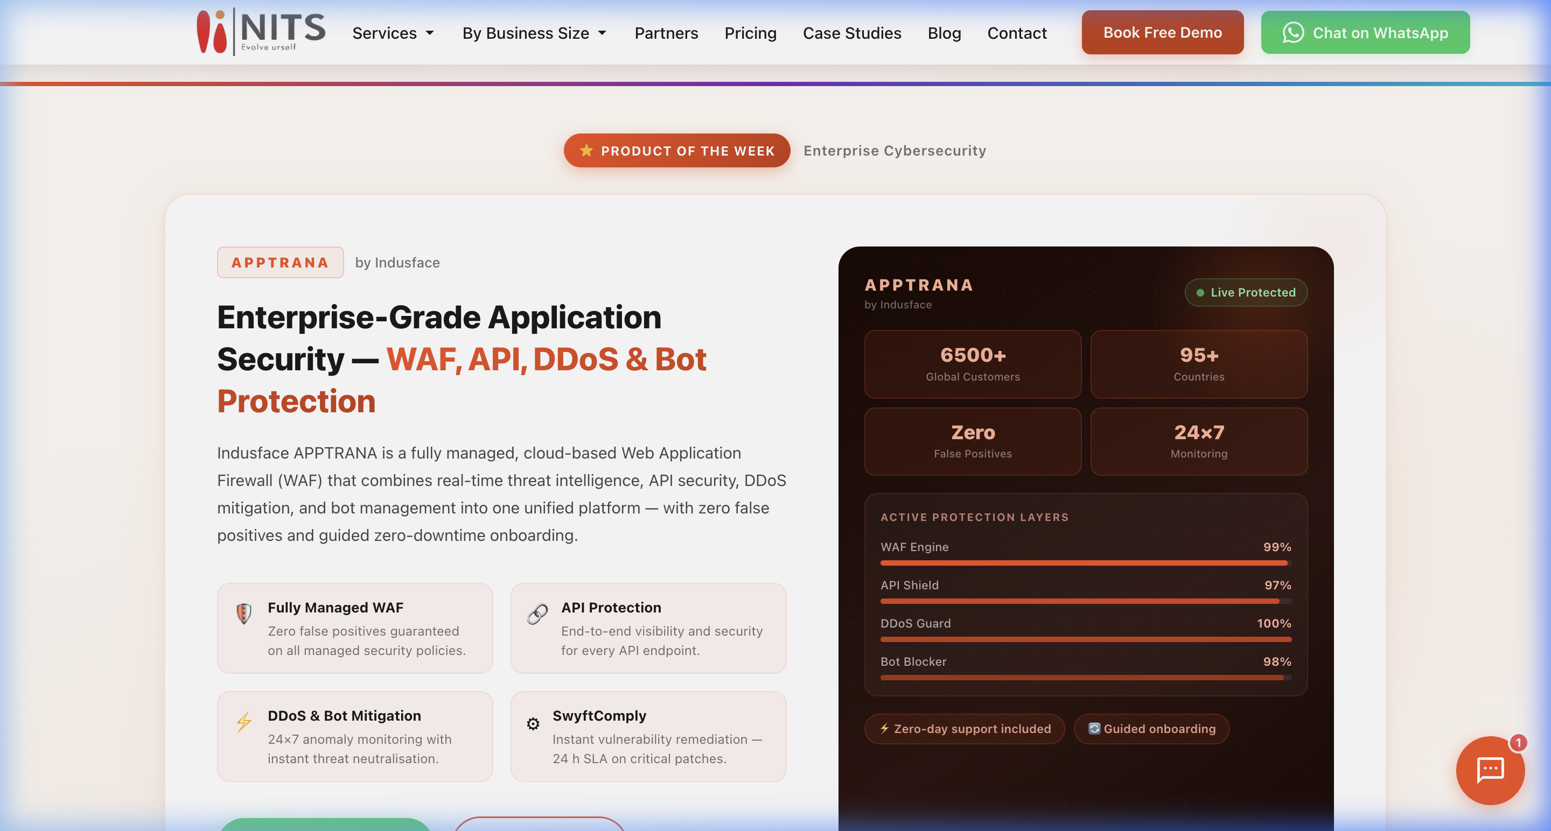
Task: Click the star icon in Product of the Week
Action: [586, 151]
